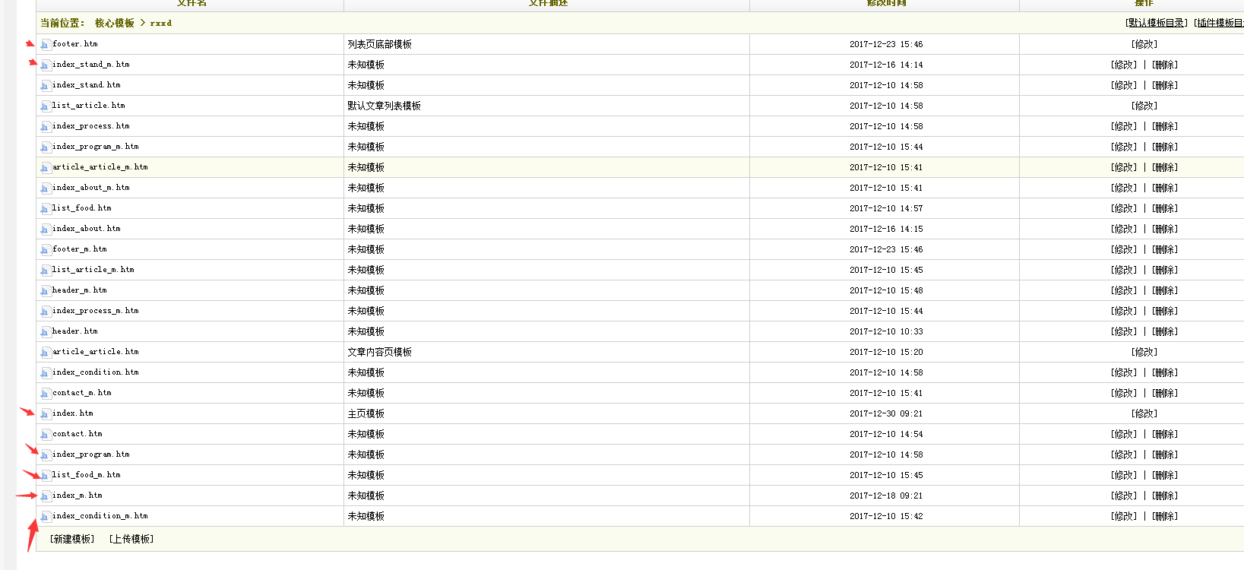Click 修改 for index_about.htm
The height and width of the screenshot is (570, 1244).
point(1124,230)
